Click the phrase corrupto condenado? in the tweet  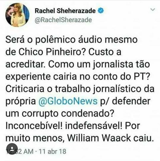(x=68, y=114)
